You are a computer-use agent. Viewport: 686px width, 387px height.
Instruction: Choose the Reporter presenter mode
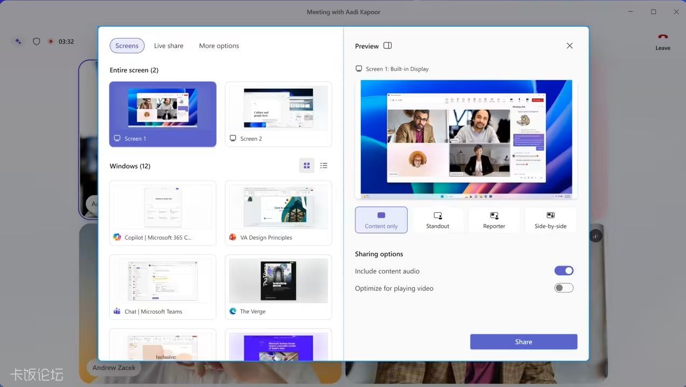pos(494,220)
